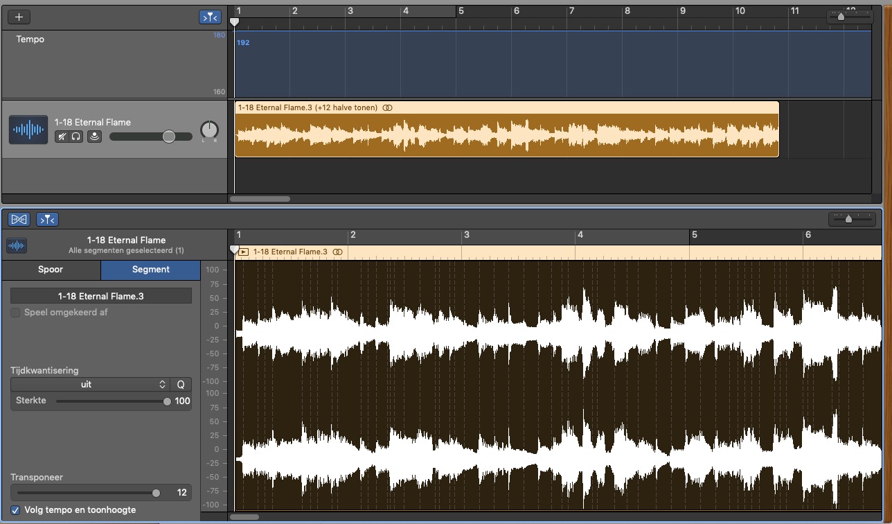Click the small waveform icon in editor header

pos(16,245)
